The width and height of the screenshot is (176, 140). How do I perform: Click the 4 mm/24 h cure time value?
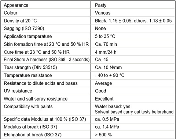point(106,52)
